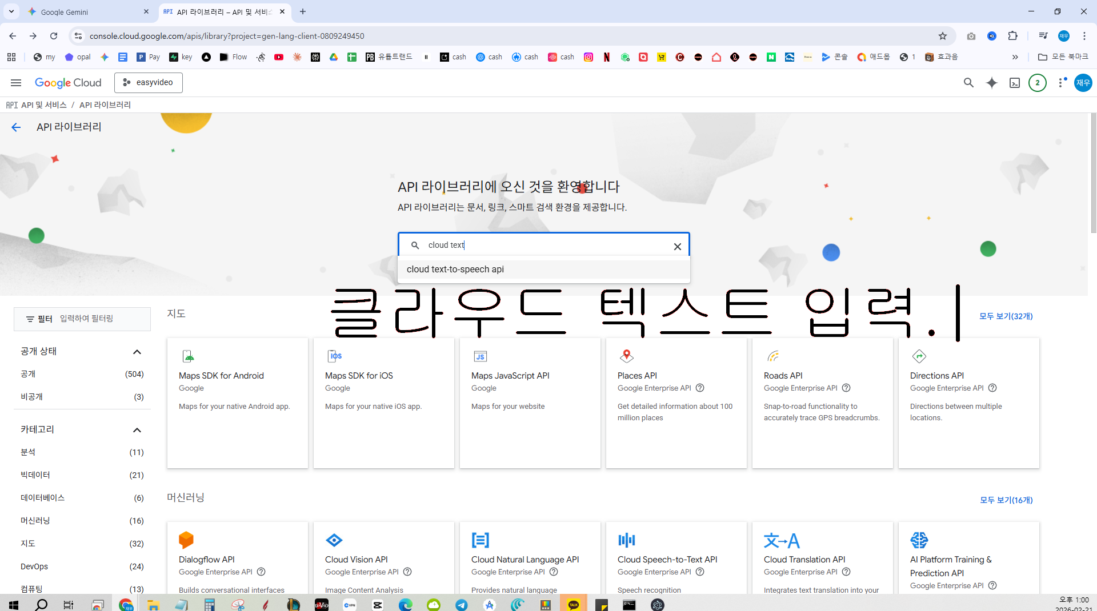Go back using the API 라이브러리 arrow
The height and width of the screenshot is (611, 1097).
click(x=16, y=127)
